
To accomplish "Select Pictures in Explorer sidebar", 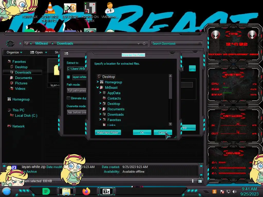I will [21, 83].
